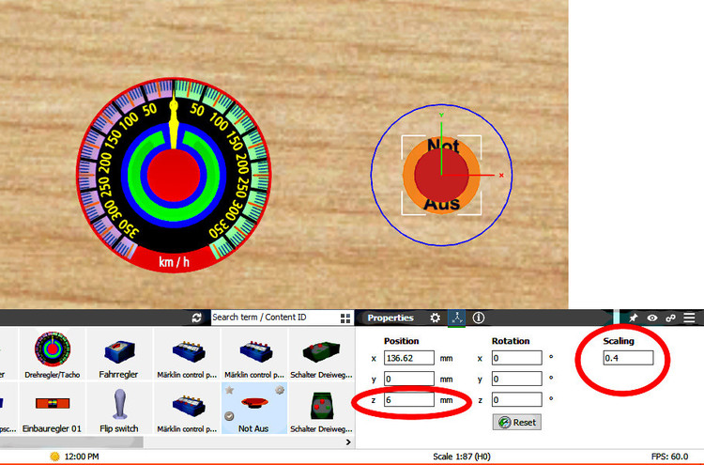Image resolution: width=704 pixels, height=465 pixels.
Task: Click the link chain icon
Action: 671,318
